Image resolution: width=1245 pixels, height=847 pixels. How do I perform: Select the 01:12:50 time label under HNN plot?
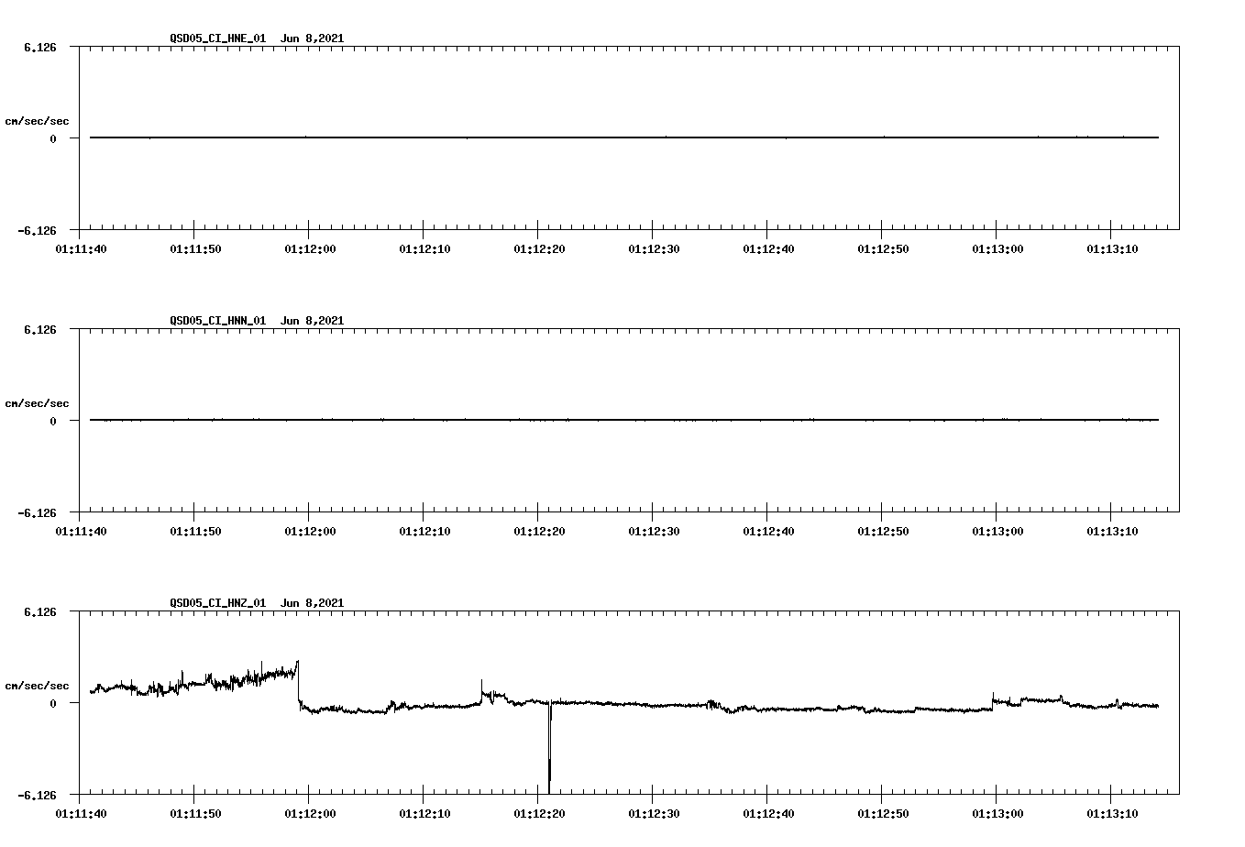tap(883, 531)
